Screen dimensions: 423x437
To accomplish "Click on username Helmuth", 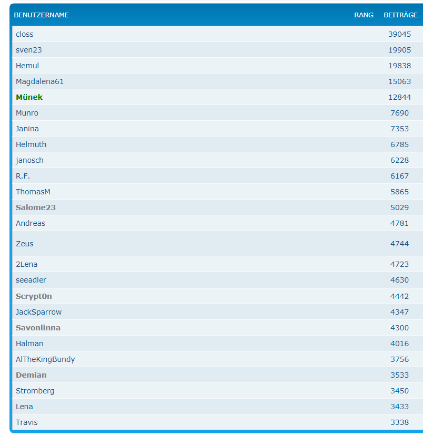I will pyautogui.click(x=31, y=144).
